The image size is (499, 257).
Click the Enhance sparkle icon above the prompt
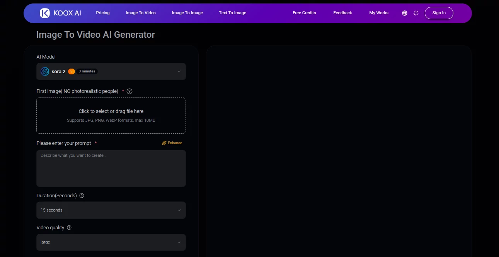point(163,143)
